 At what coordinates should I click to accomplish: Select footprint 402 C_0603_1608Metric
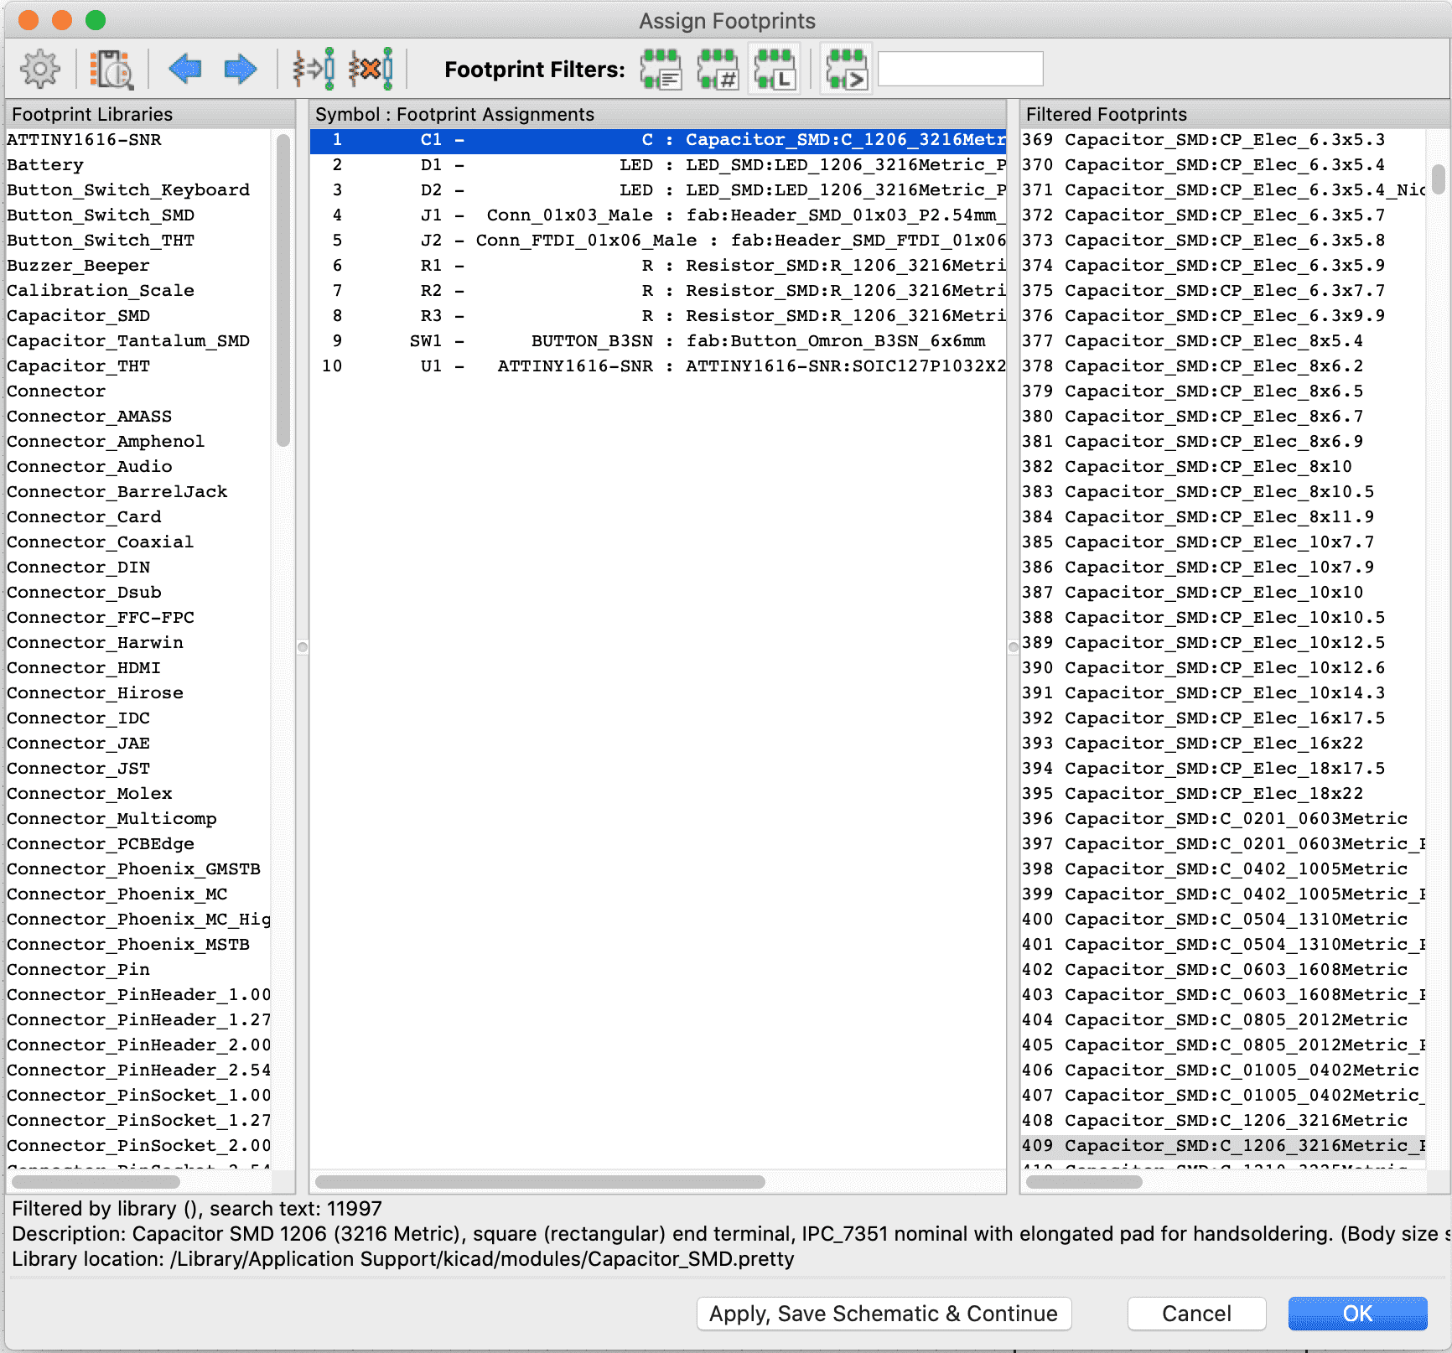pyautogui.click(x=1223, y=969)
